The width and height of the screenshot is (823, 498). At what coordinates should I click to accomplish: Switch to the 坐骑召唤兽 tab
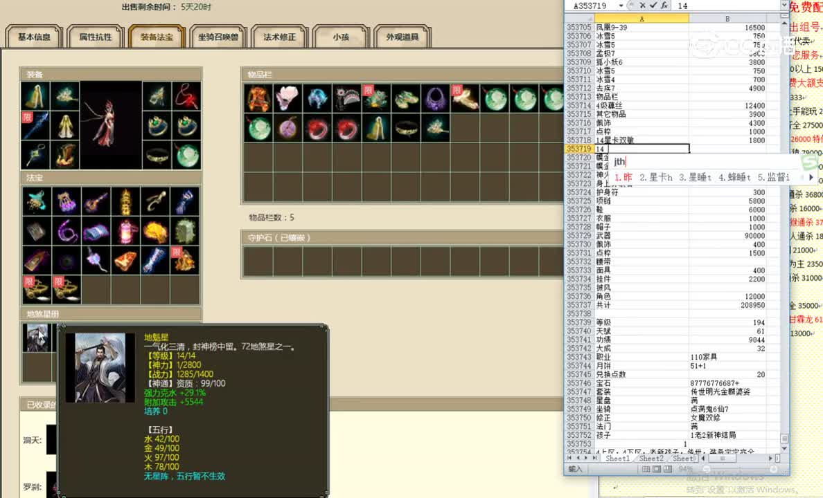tap(218, 37)
